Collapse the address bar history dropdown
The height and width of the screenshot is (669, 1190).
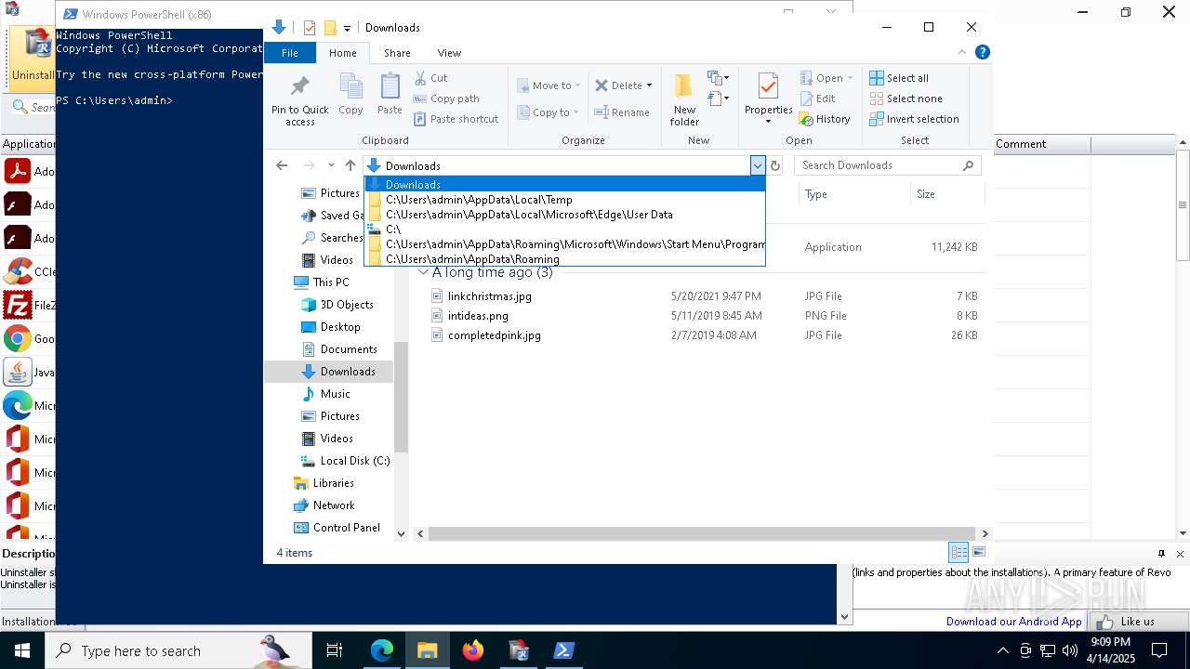(758, 165)
